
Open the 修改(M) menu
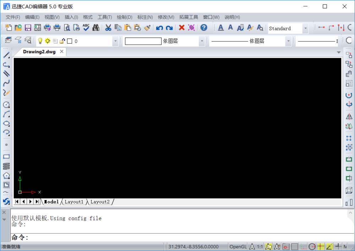click(166, 17)
